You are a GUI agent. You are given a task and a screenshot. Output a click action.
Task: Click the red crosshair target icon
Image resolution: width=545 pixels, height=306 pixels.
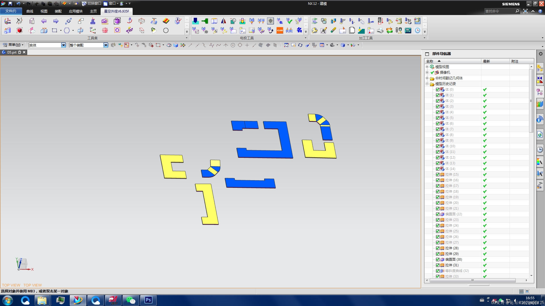point(105,30)
